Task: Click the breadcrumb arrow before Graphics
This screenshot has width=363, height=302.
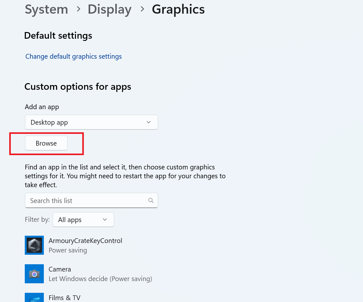Action: [142, 10]
